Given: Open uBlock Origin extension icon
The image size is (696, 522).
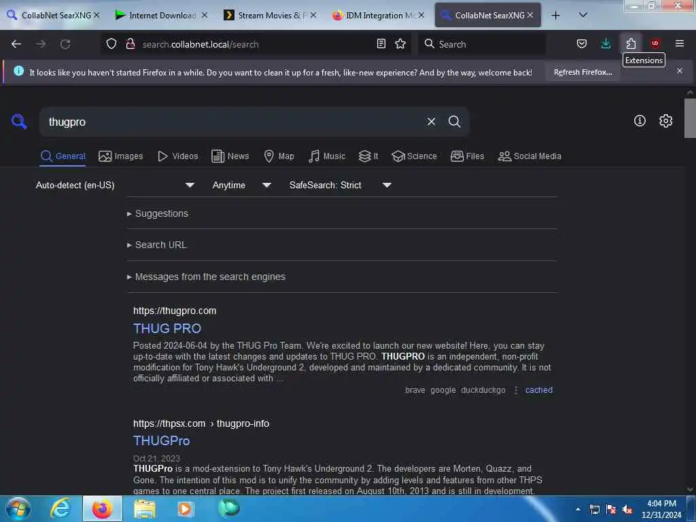Looking at the screenshot, I should point(655,43).
